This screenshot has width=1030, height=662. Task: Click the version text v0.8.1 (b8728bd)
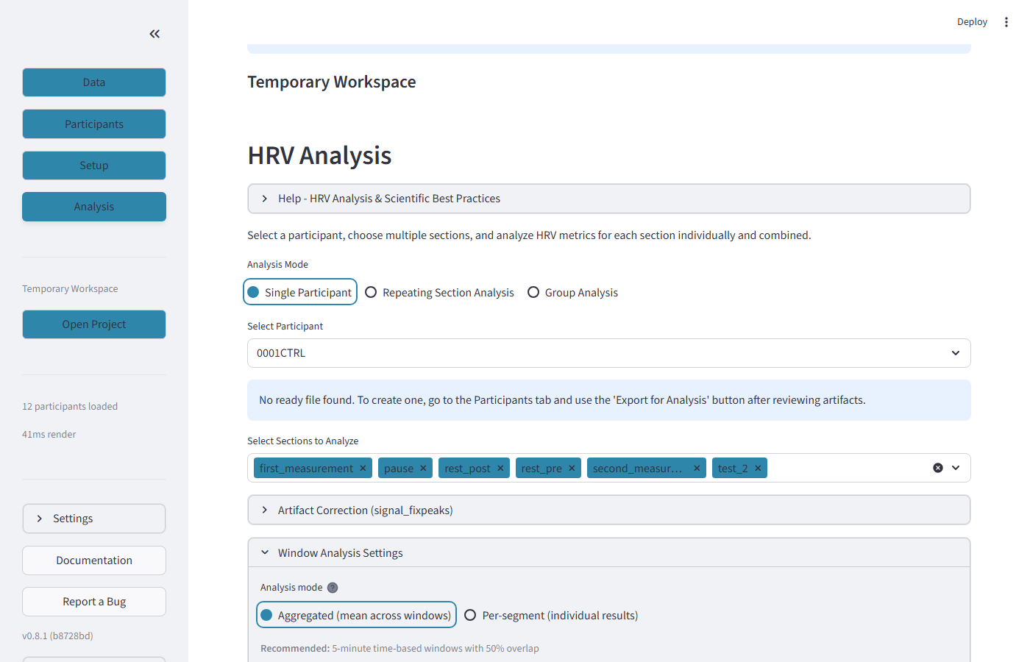coord(57,636)
